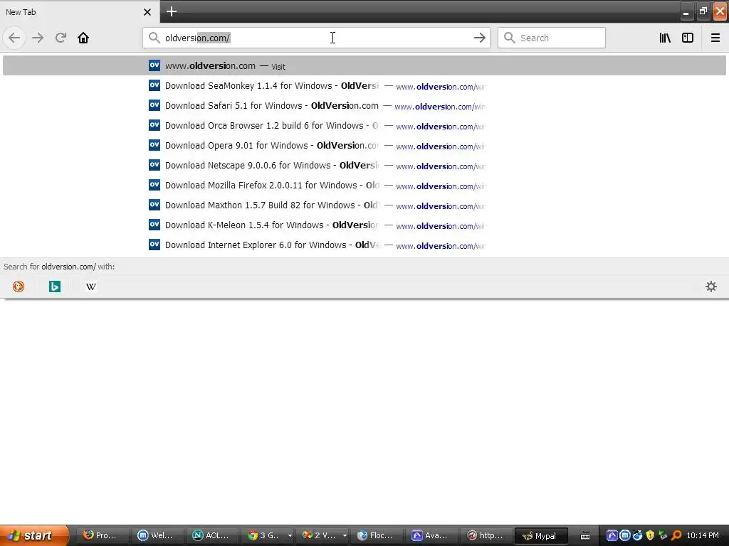Switch to 'http...' taskbar window
This screenshot has width=729, height=546.
(x=485, y=535)
